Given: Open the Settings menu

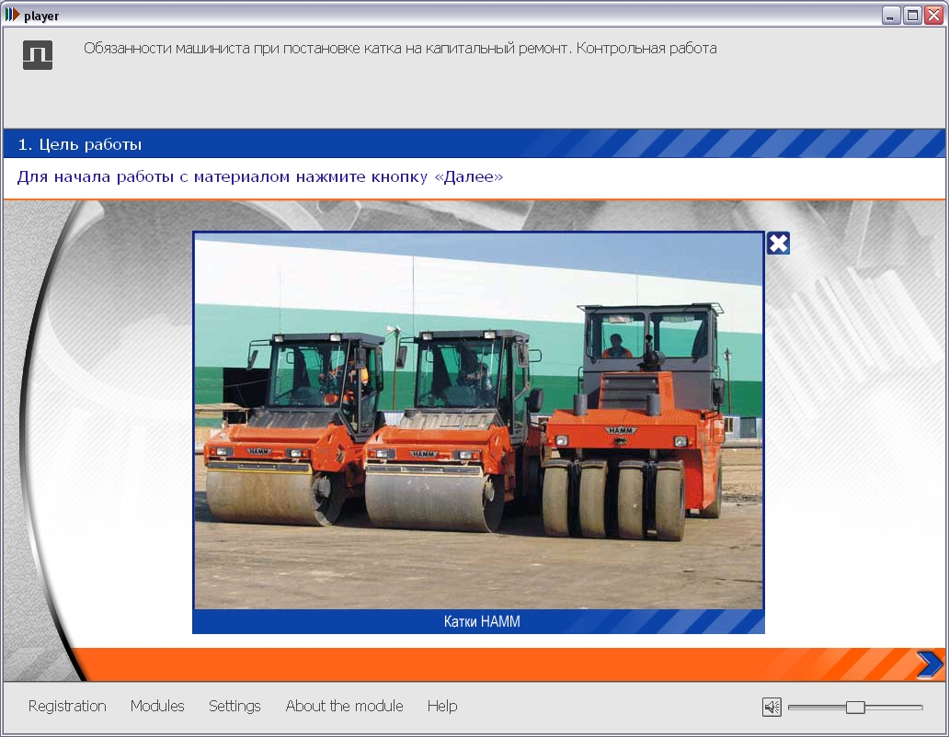Looking at the screenshot, I should tap(234, 706).
